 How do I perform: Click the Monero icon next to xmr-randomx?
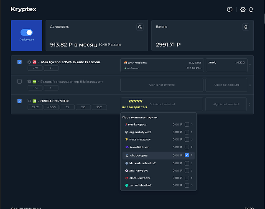point(125,63)
